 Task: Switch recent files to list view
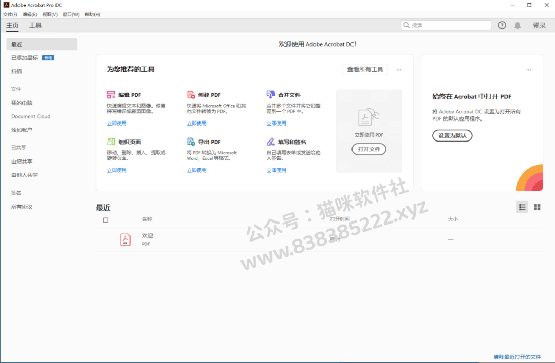[522, 207]
